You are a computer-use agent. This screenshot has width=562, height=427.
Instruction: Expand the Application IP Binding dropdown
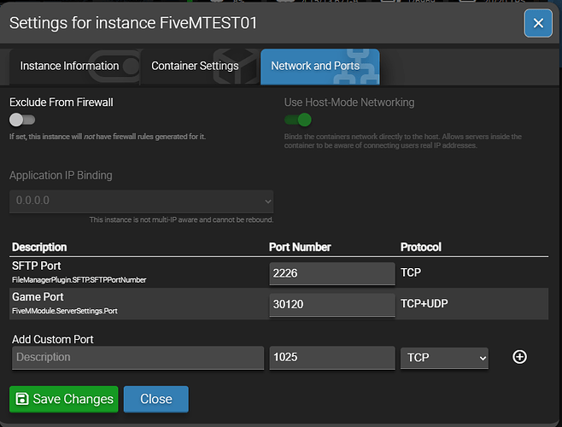pyautogui.click(x=142, y=202)
